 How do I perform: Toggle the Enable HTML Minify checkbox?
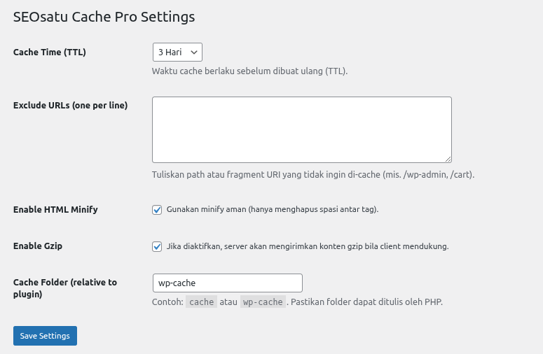coord(157,210)
